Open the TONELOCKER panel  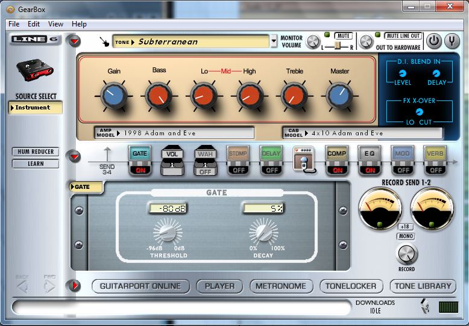tap(351, 286)
